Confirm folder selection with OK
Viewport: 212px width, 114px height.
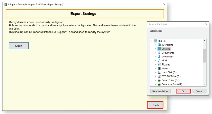[183, 91]
